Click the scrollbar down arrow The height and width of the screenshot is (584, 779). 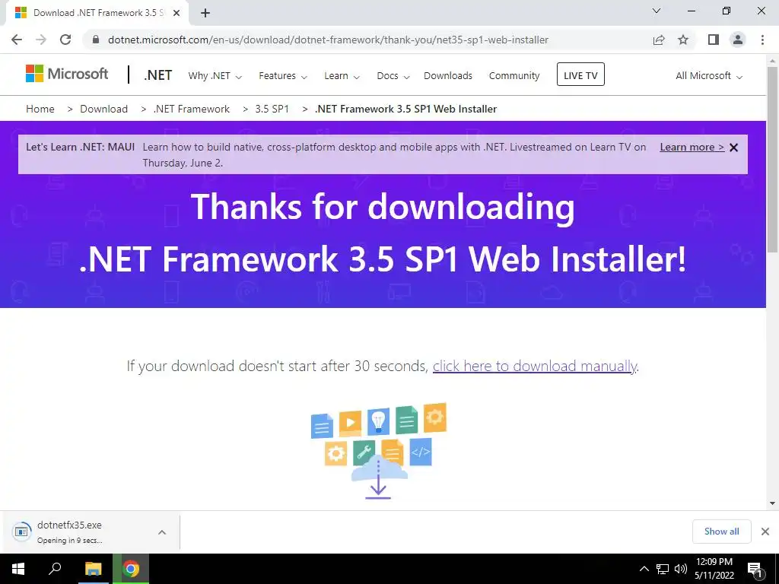point(773,503)
